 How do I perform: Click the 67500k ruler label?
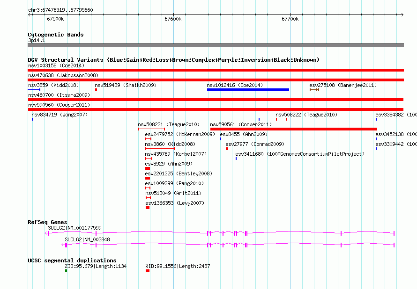[x=55, y=19]
